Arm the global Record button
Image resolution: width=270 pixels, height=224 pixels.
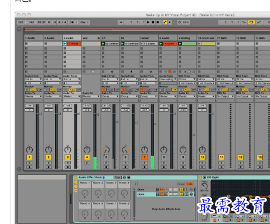point(158,22)
